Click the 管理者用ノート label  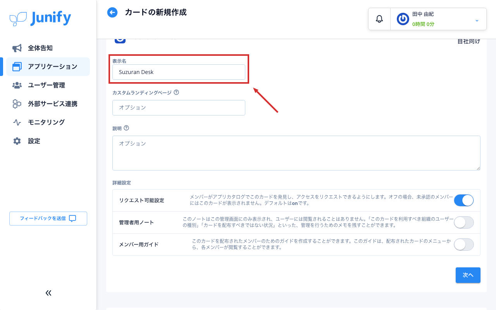point(136,222)
